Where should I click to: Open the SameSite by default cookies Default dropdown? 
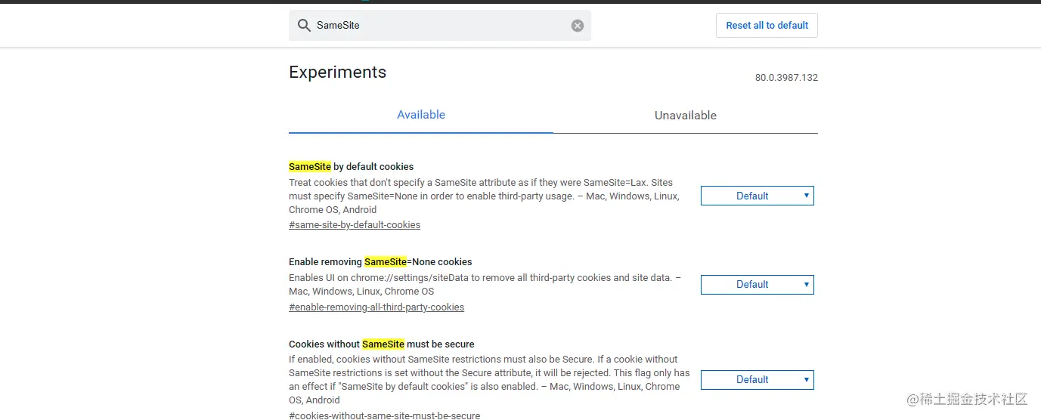click(758, 196)
